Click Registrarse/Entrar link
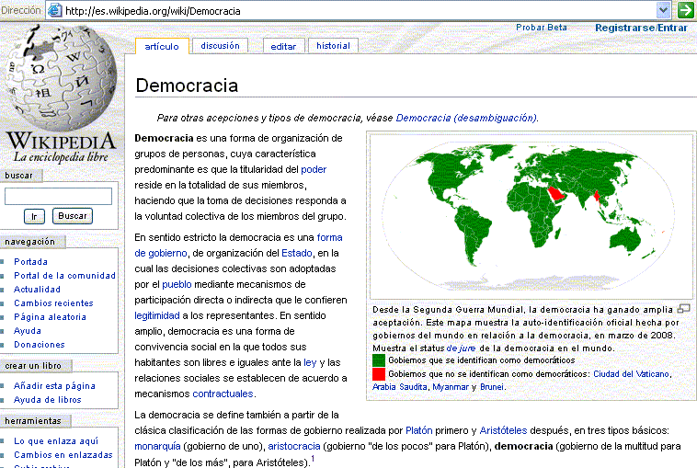697x468 pixels. (x=641, y=28)
